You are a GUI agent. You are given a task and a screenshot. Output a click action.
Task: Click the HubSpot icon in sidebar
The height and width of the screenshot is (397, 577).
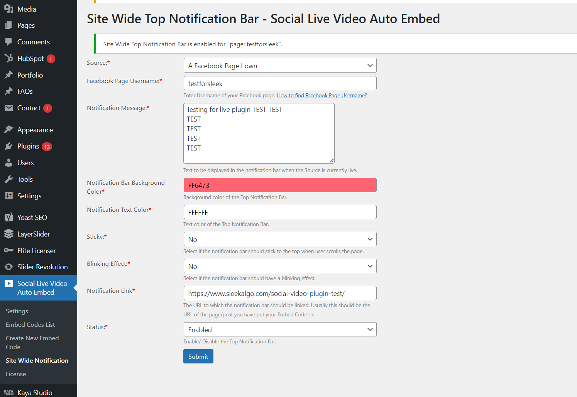coord(8,58)
